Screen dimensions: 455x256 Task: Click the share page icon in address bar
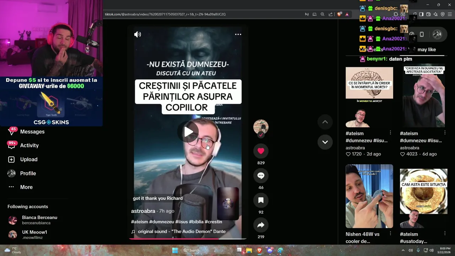(331, 14)
